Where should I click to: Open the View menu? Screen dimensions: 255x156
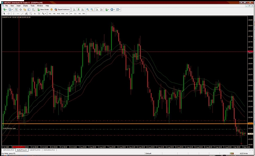point(12,6)
